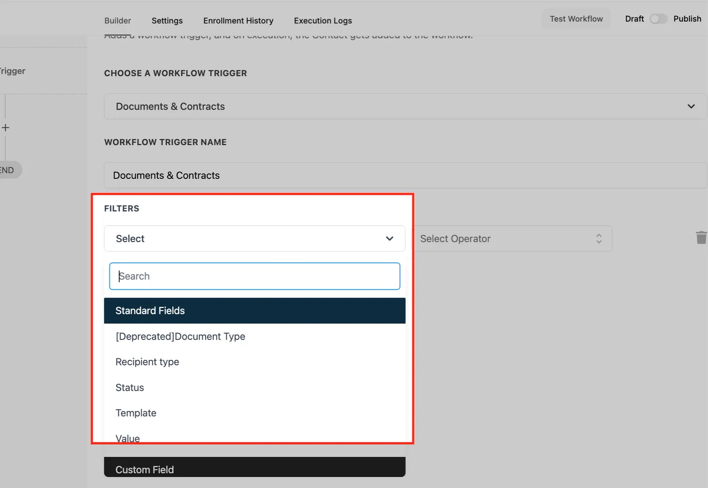Click the Custom Field group header
The height and width of the screenshot is (488, 708).
tap(254, 467)
